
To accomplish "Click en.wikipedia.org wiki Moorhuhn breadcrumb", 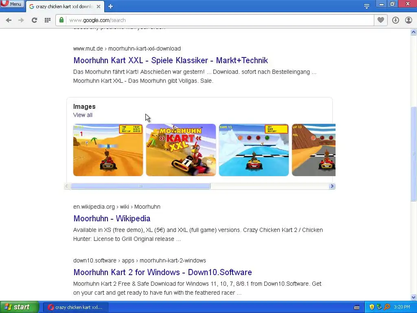I will (x=117, y=207).
